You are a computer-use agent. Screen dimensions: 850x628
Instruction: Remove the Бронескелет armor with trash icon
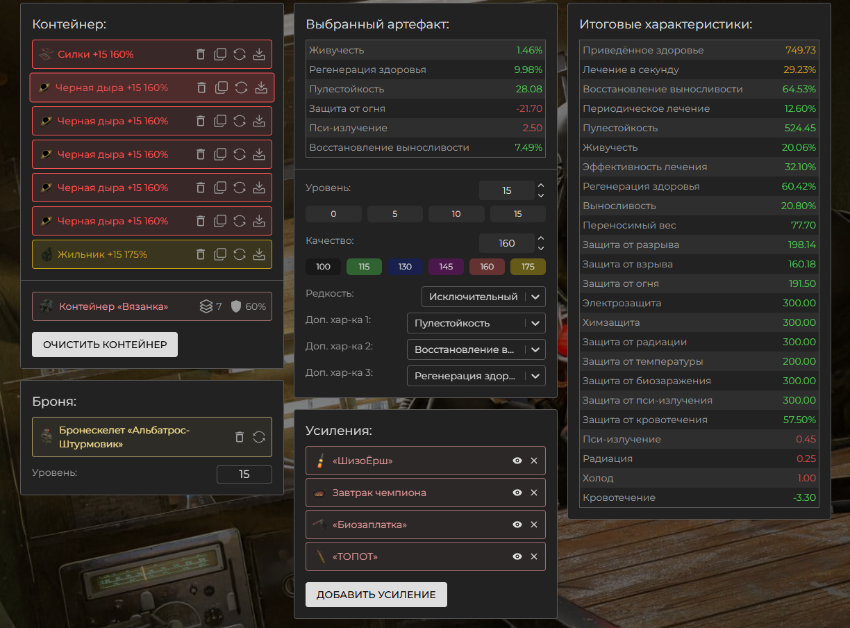tap(240, 437)
